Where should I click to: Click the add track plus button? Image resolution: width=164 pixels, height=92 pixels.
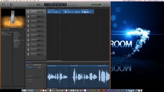click(x=27, y=8)
